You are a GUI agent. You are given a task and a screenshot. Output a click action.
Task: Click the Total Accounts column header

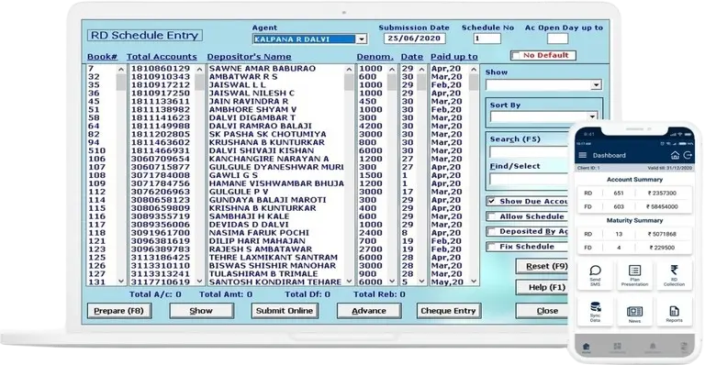coord(162,57)
